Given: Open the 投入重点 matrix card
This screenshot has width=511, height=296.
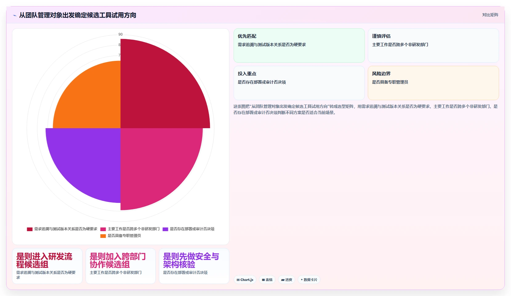Looking at the screenshot, I should coord(299,83).
